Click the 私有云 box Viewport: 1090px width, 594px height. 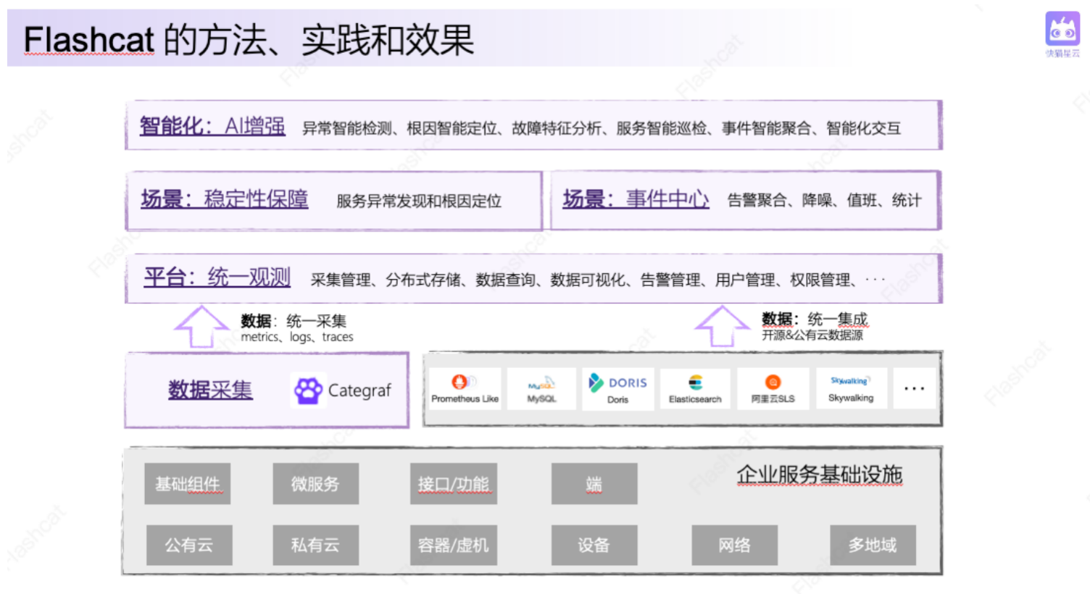(x=315, y=545)
